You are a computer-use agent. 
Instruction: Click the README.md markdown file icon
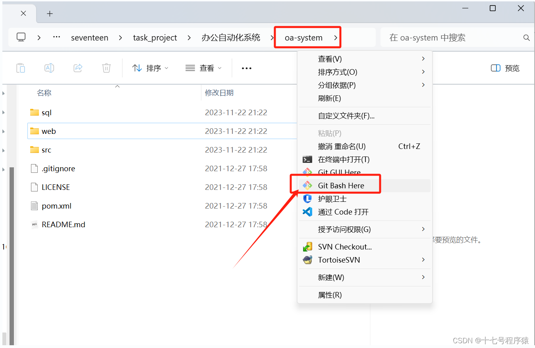pyautogui.click(x=35, y=224)
